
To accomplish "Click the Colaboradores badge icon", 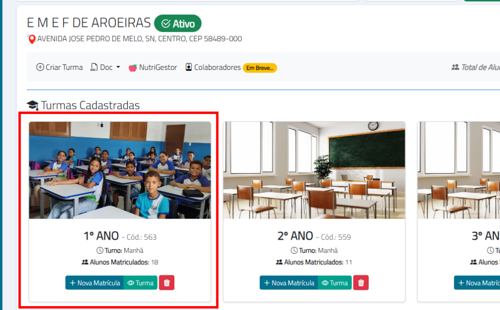I will coord(188,67).
